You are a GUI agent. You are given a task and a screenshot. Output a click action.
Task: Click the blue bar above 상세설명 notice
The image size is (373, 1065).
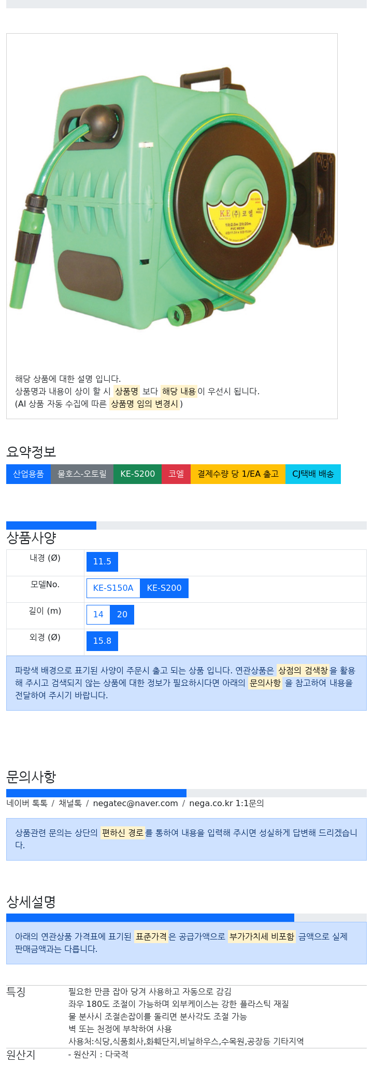click(150, 918)
